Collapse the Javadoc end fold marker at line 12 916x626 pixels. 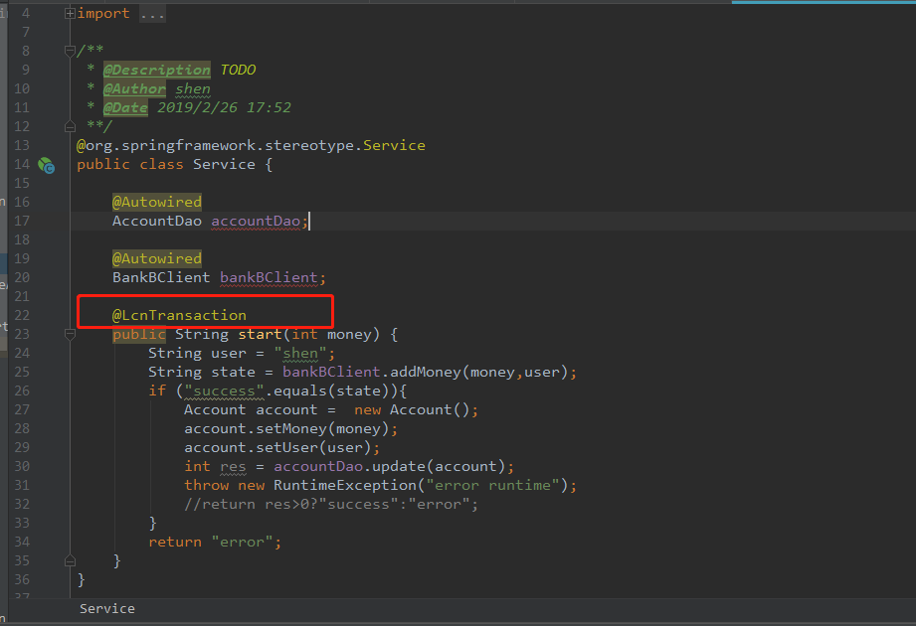point(70,126)
